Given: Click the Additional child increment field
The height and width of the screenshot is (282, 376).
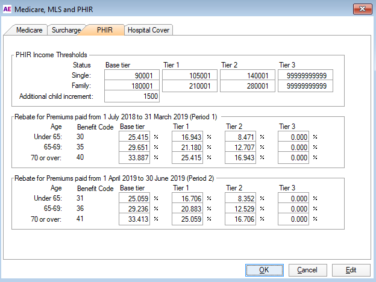Looking at the screenshot, I should (x=132, y=96).
